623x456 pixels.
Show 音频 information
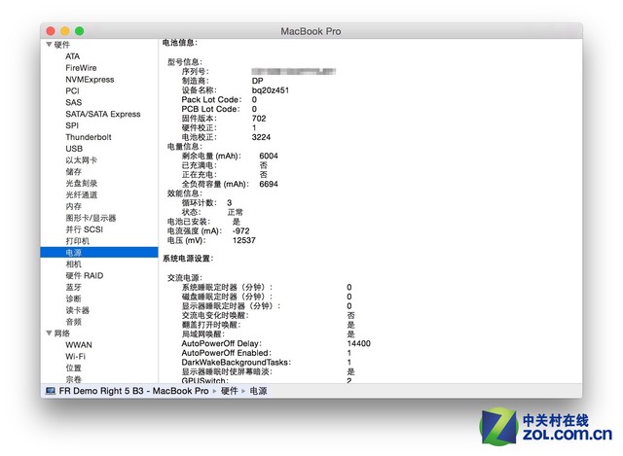[x=74, y=322]
